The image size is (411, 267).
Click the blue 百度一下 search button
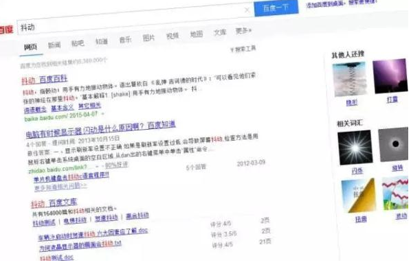point(276,8)
